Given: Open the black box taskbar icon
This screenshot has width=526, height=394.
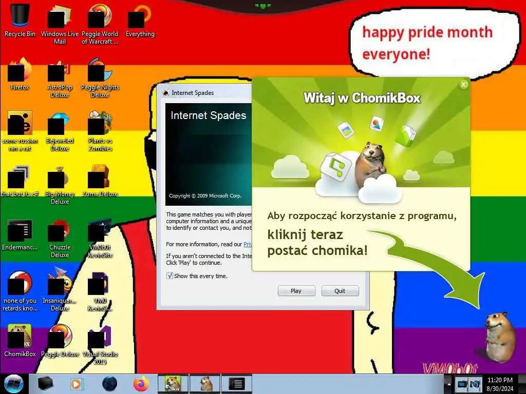Looking at the screenshot, I should coord(45,384).
